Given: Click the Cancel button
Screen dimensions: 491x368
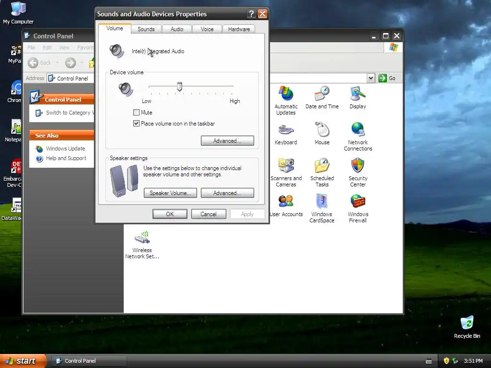Looking at the screenshot, I should pos(209,214).
